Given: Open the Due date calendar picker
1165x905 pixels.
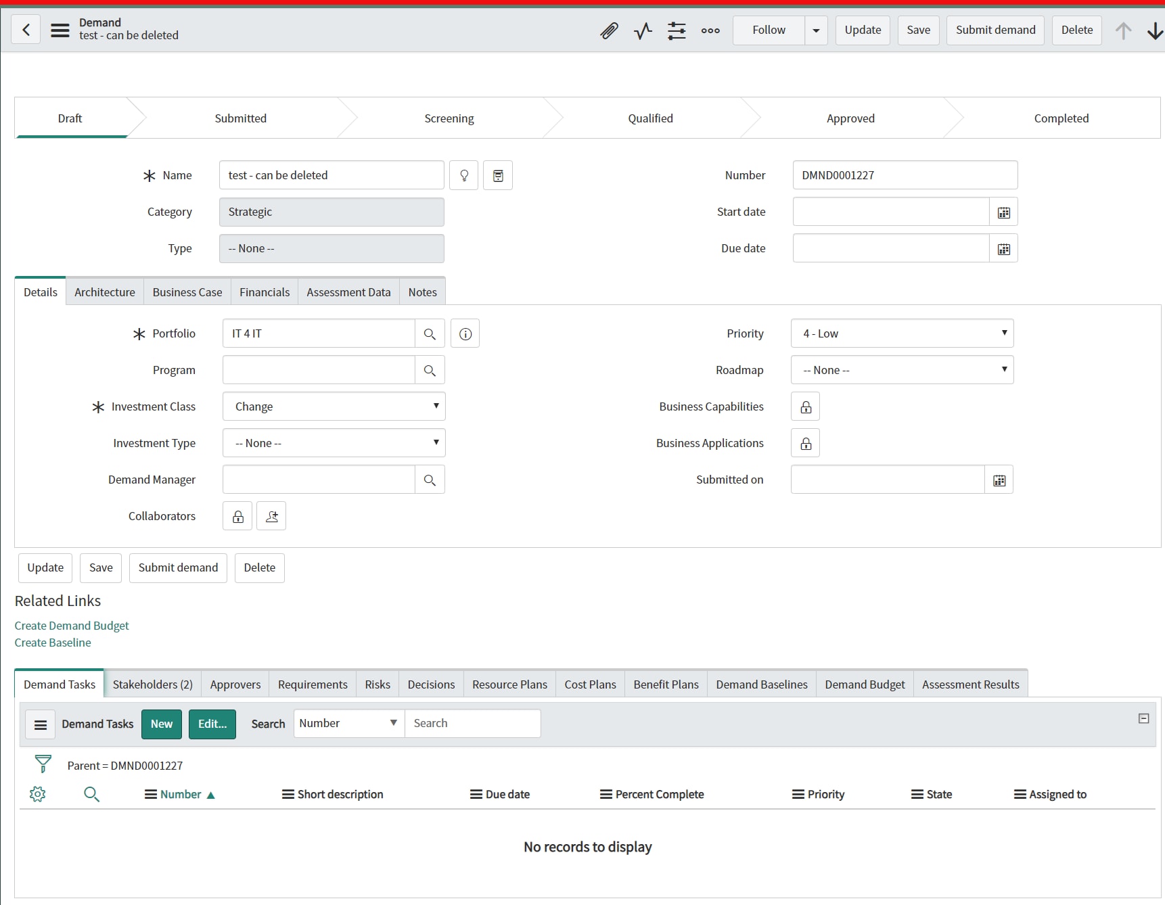Looking at the screenshot, I should click(x=1003, y=248).
